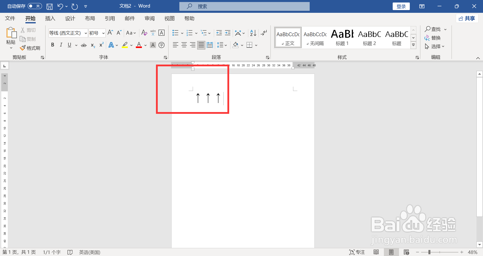Viewport: 483px width, 256px height.
Task: Collapse the ribbon
Action: click(x=478, y=58)
